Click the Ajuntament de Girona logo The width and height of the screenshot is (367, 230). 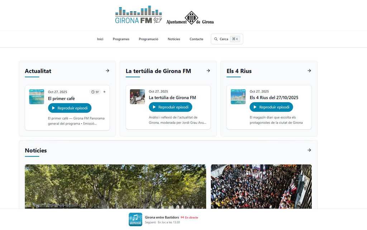point(190,19)
